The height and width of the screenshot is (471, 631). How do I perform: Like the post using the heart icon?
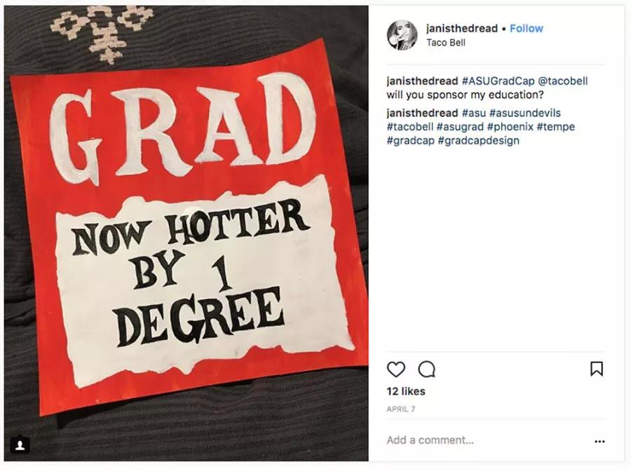tap(397, 369)
